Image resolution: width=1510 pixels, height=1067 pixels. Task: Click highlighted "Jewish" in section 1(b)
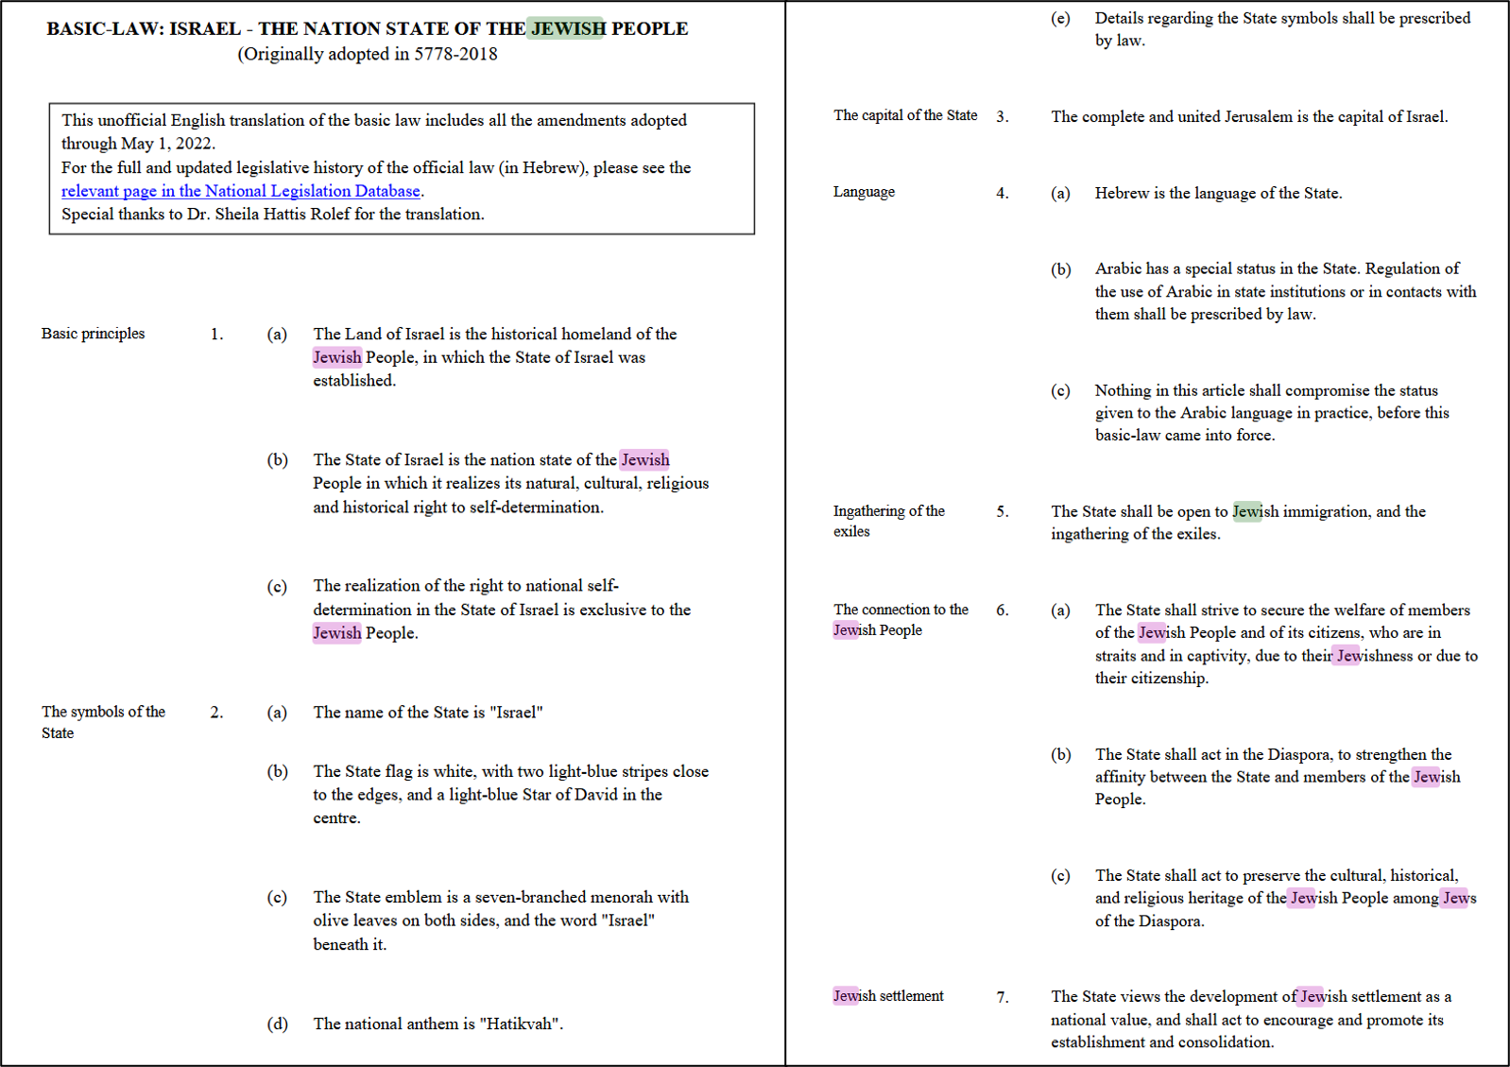tap(645, 460)
